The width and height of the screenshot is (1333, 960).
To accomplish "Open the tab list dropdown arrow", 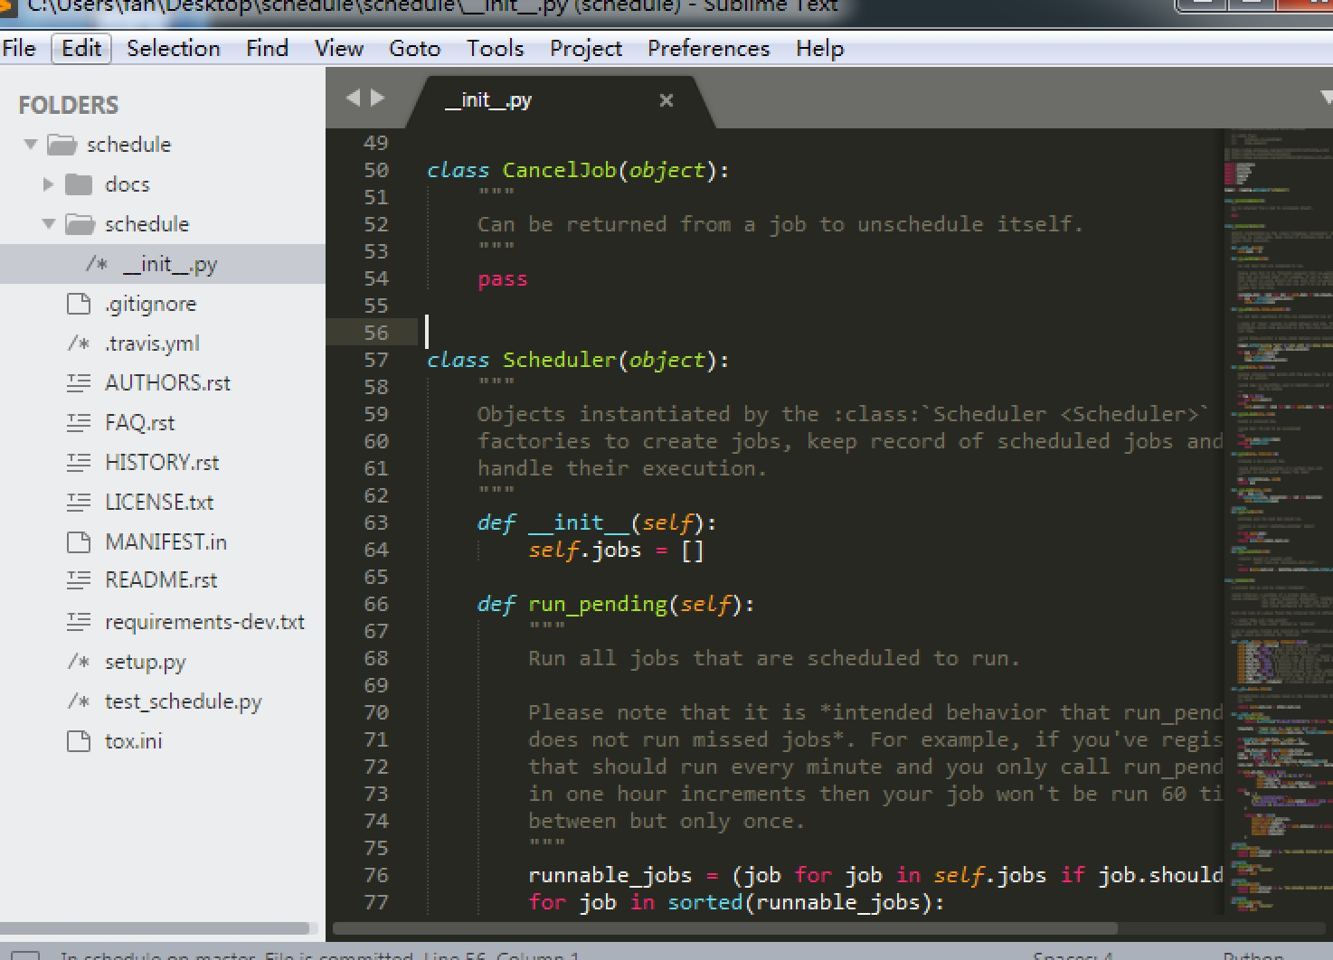I will [x=1326, y=98].
